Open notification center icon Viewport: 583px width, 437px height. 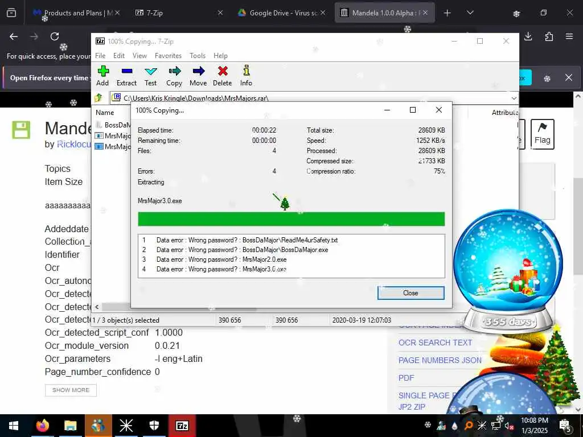click(x=565, y=426)
